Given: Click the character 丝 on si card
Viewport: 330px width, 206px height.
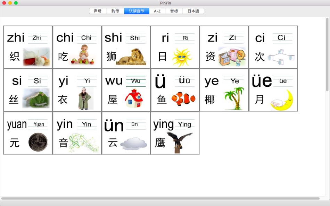Looking at the screenshot, I should click(x=14, y=99).
